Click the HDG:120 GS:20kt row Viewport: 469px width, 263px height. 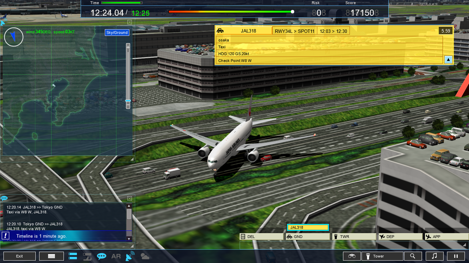point(330,54)
